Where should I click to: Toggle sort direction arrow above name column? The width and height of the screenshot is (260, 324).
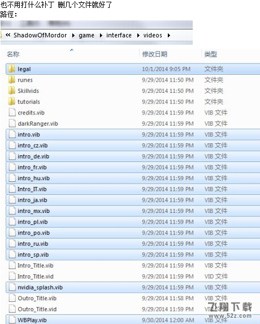click(72, 50)
